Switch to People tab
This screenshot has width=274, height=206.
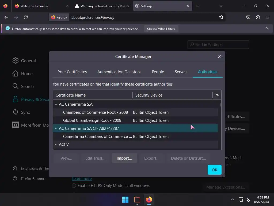158,72
